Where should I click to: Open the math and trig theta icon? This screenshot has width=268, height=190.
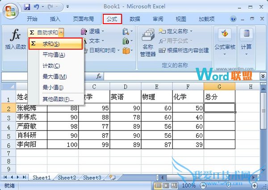point(127,41)
